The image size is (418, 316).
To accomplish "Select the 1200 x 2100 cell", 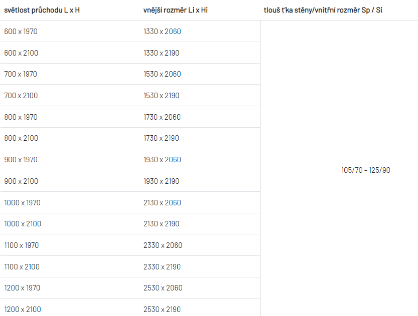I will [x=23, y=309].
